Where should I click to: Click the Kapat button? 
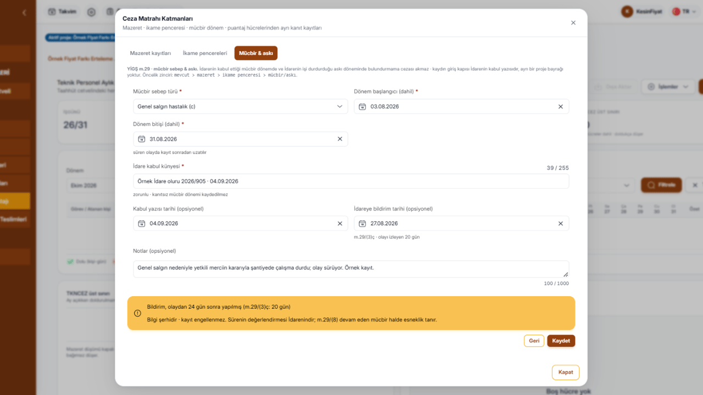point(565,372)
